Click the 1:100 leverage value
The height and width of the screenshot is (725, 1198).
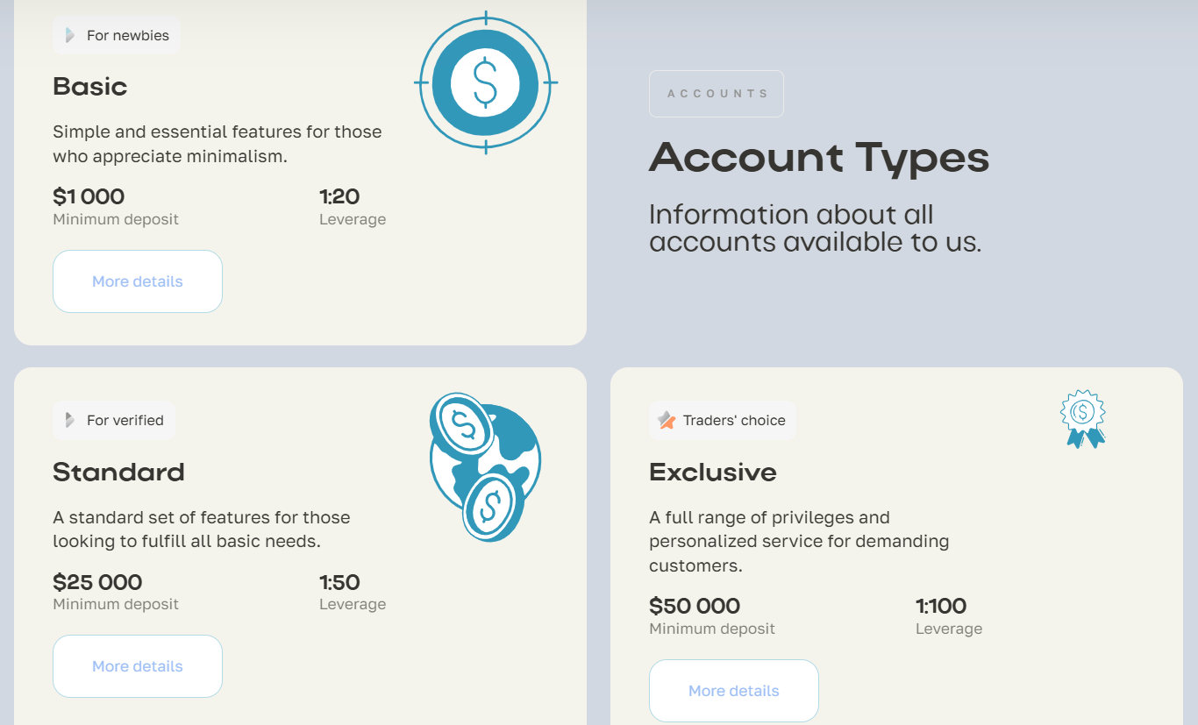tap(941, 606)
